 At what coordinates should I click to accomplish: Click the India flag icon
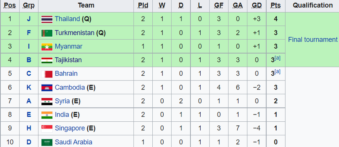tap(47, 115)
